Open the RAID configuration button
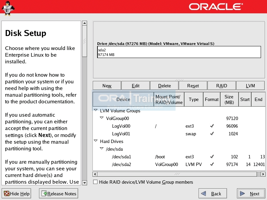 [x=222, y=86]
